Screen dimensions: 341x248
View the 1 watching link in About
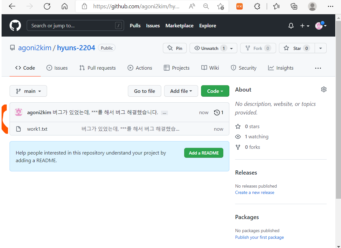(252, 136)
